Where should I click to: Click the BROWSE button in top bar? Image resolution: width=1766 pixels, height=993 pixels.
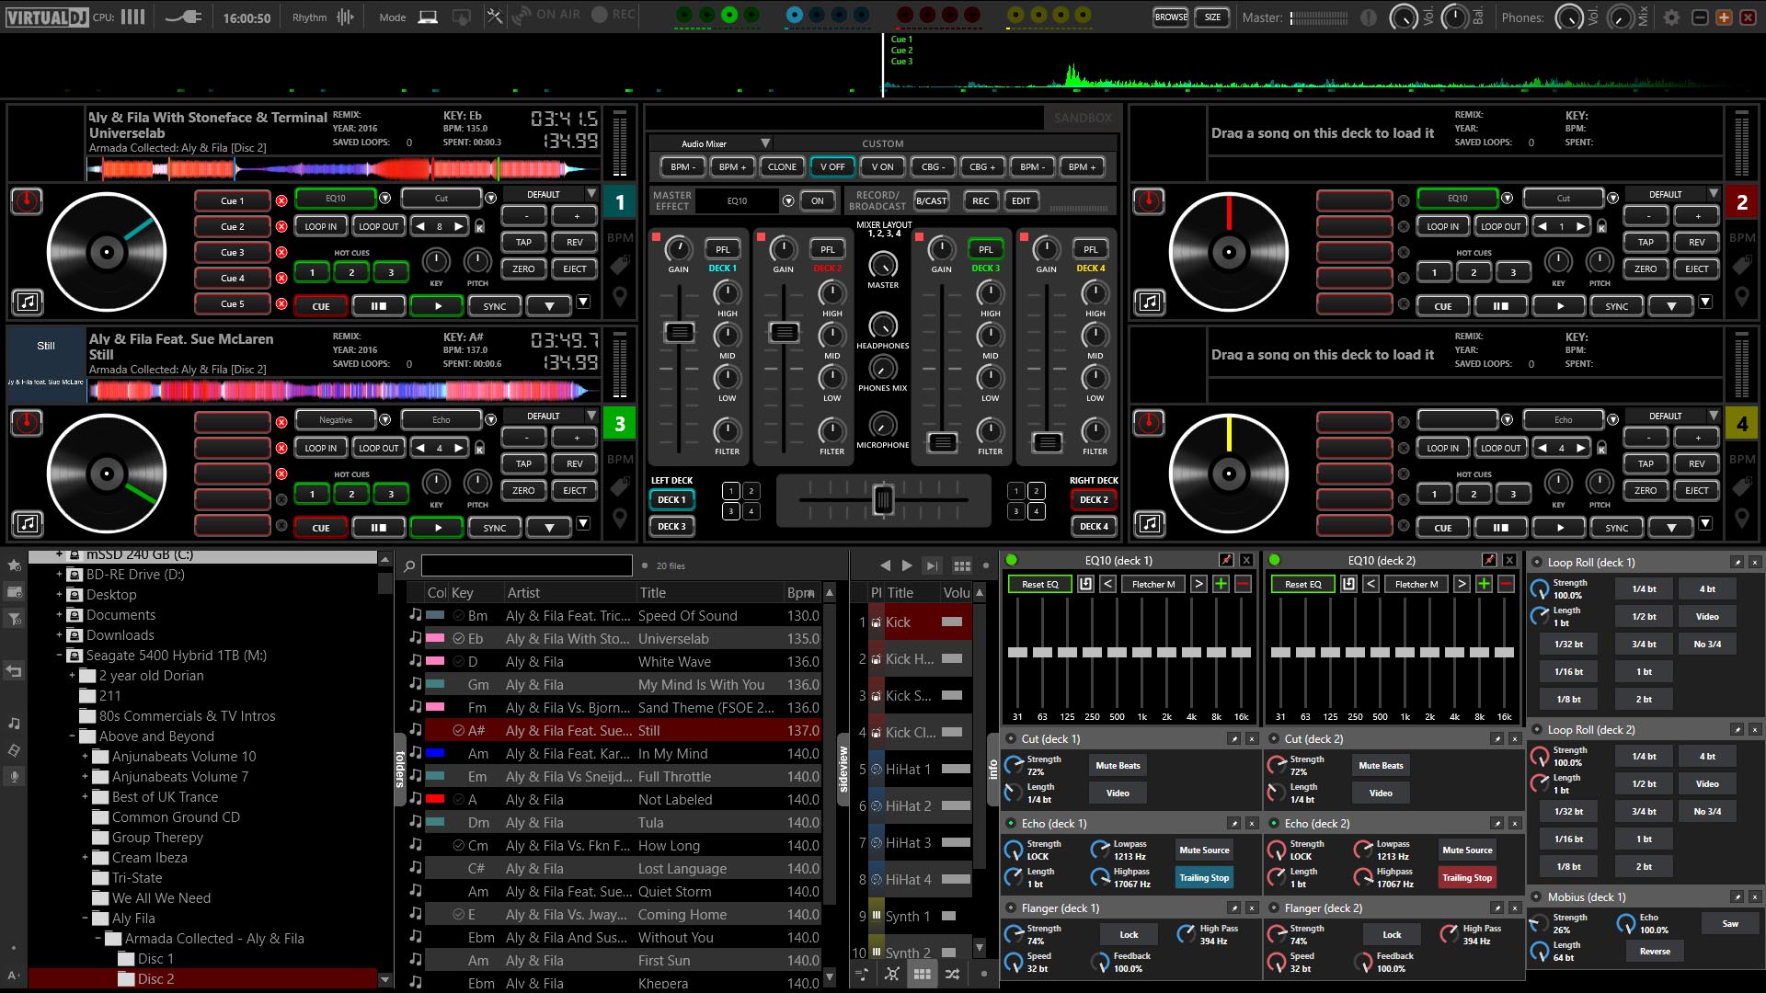point(1171,17)
